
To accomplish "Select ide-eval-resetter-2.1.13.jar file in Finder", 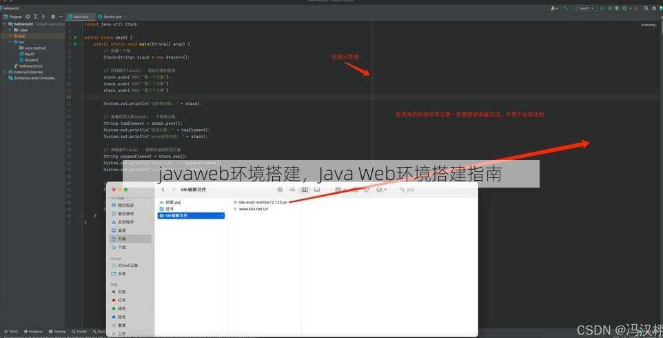I will click(x=260, y=202).
